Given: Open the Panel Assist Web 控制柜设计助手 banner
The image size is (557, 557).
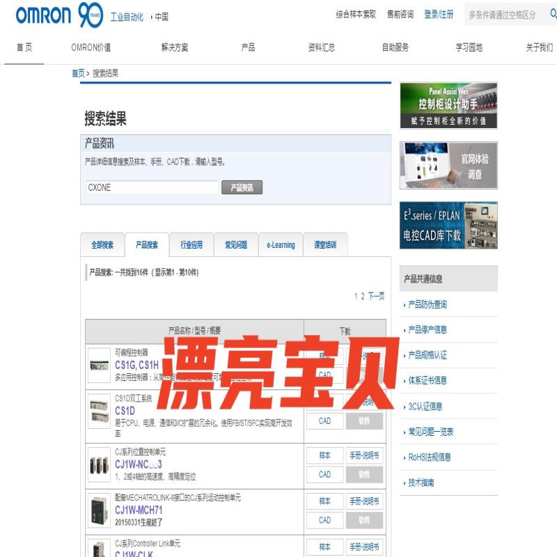Looking at the screenshot, I should [448, 104].
